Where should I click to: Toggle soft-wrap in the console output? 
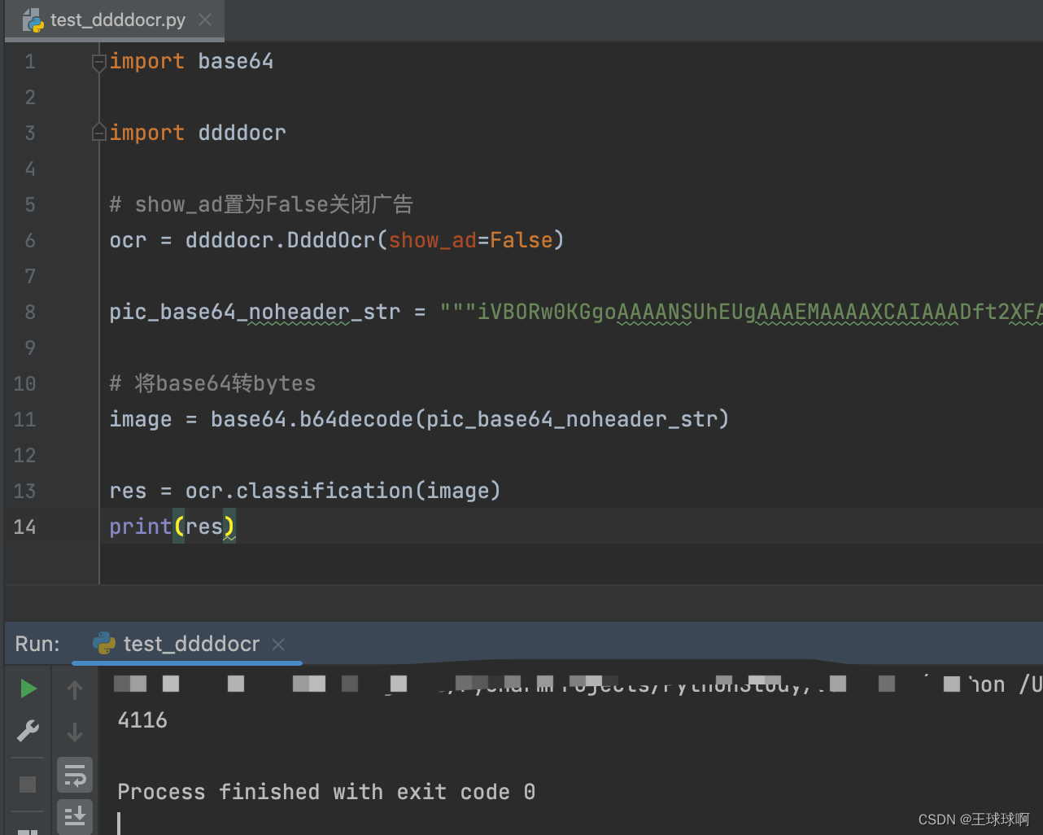pyautogui.click(x=75, y=776)
